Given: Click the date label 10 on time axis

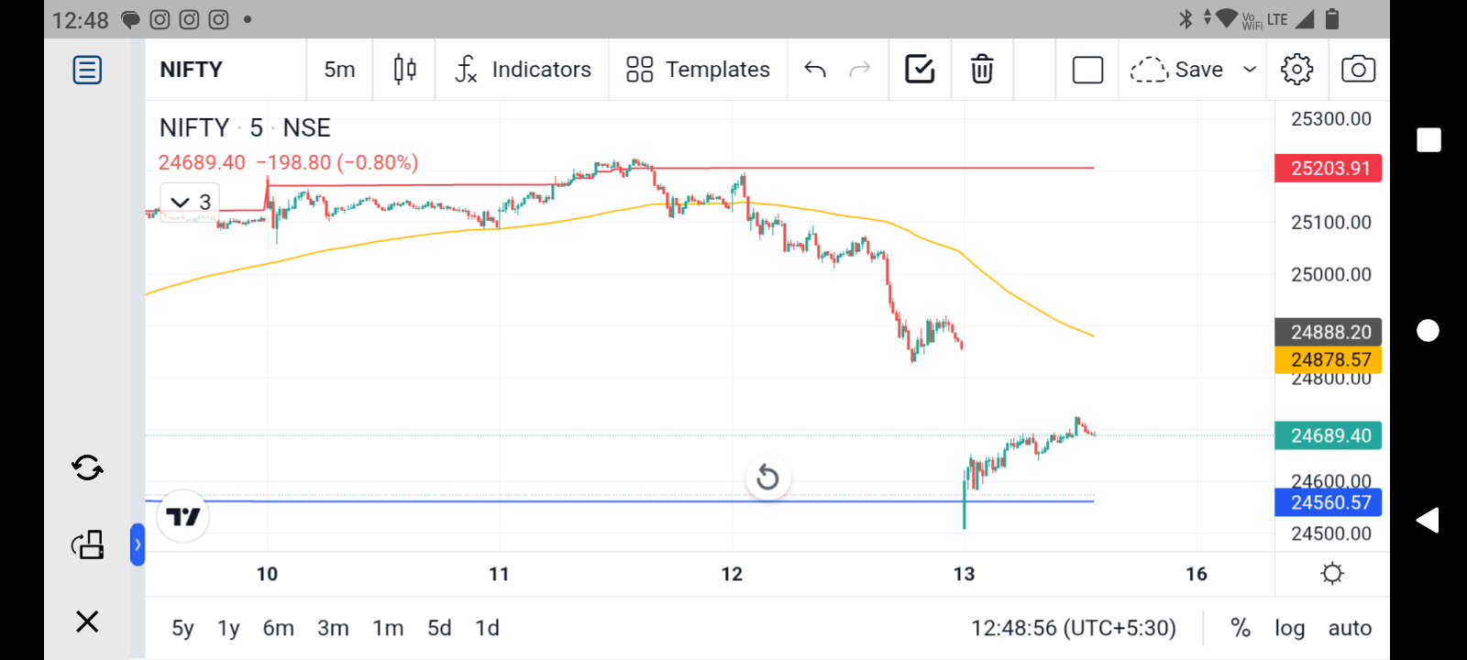Looking at the screenshot, I should [267, 574].
